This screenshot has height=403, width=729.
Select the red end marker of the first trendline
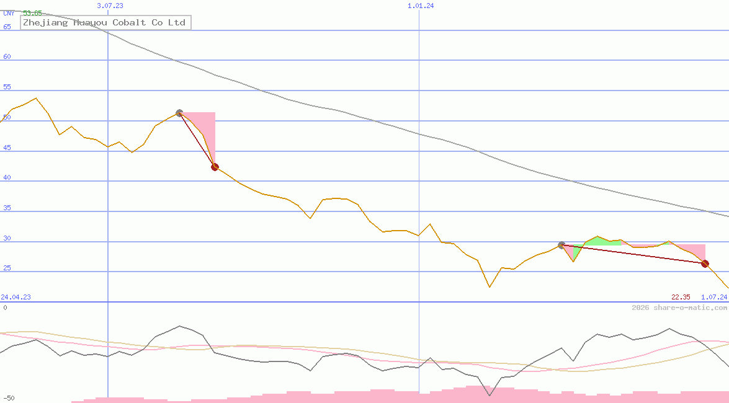[x=215, y=166]
